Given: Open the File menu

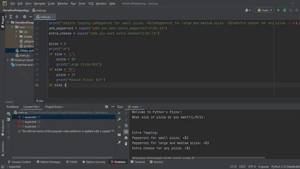Looking at the screenshot, I should (13, 3).
